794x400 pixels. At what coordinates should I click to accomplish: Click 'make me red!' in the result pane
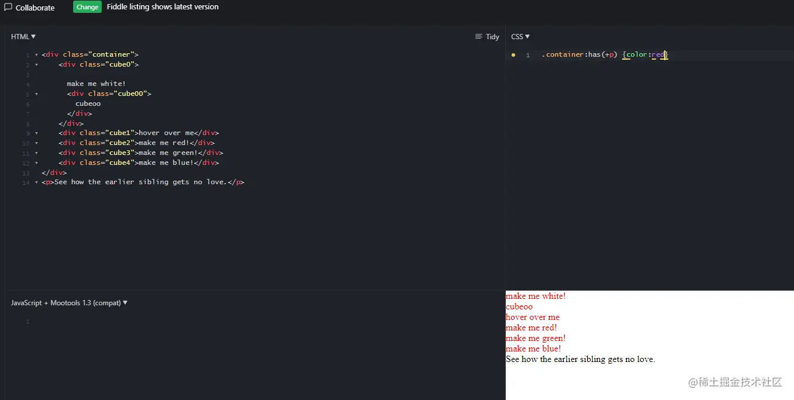point(531,327)
